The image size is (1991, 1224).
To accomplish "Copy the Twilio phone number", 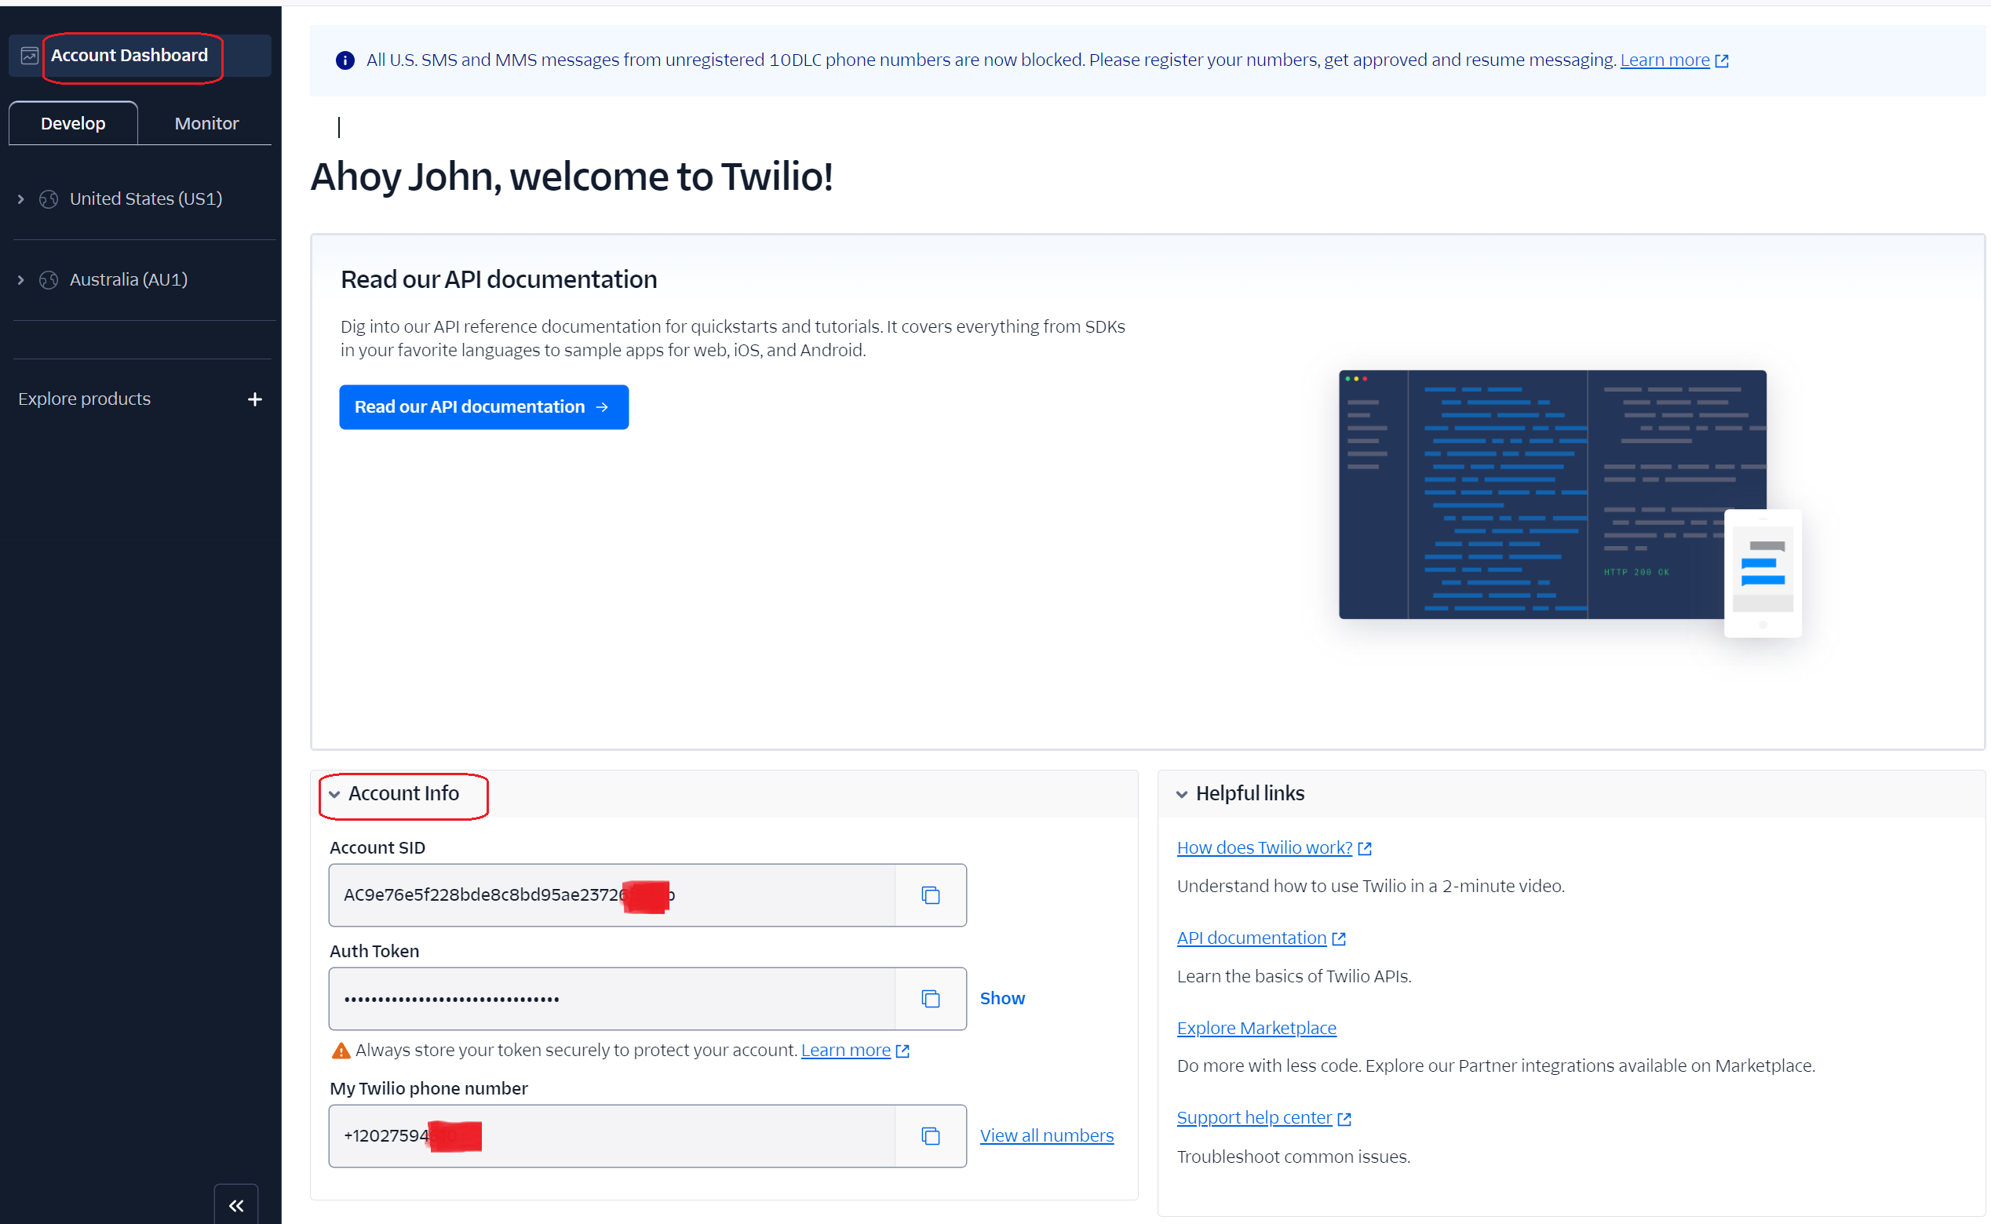I will [930, 1136].
